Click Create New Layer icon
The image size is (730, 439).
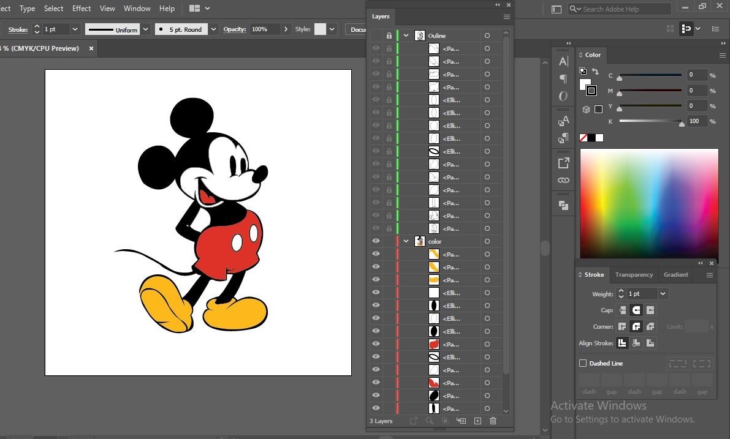pyautogui.click(x=477, y=421)
